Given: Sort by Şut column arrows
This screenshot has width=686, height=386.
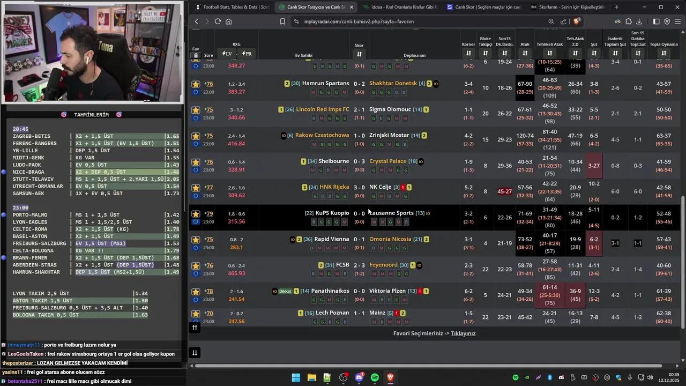Looking at the screenshot, I should (594, 53).
